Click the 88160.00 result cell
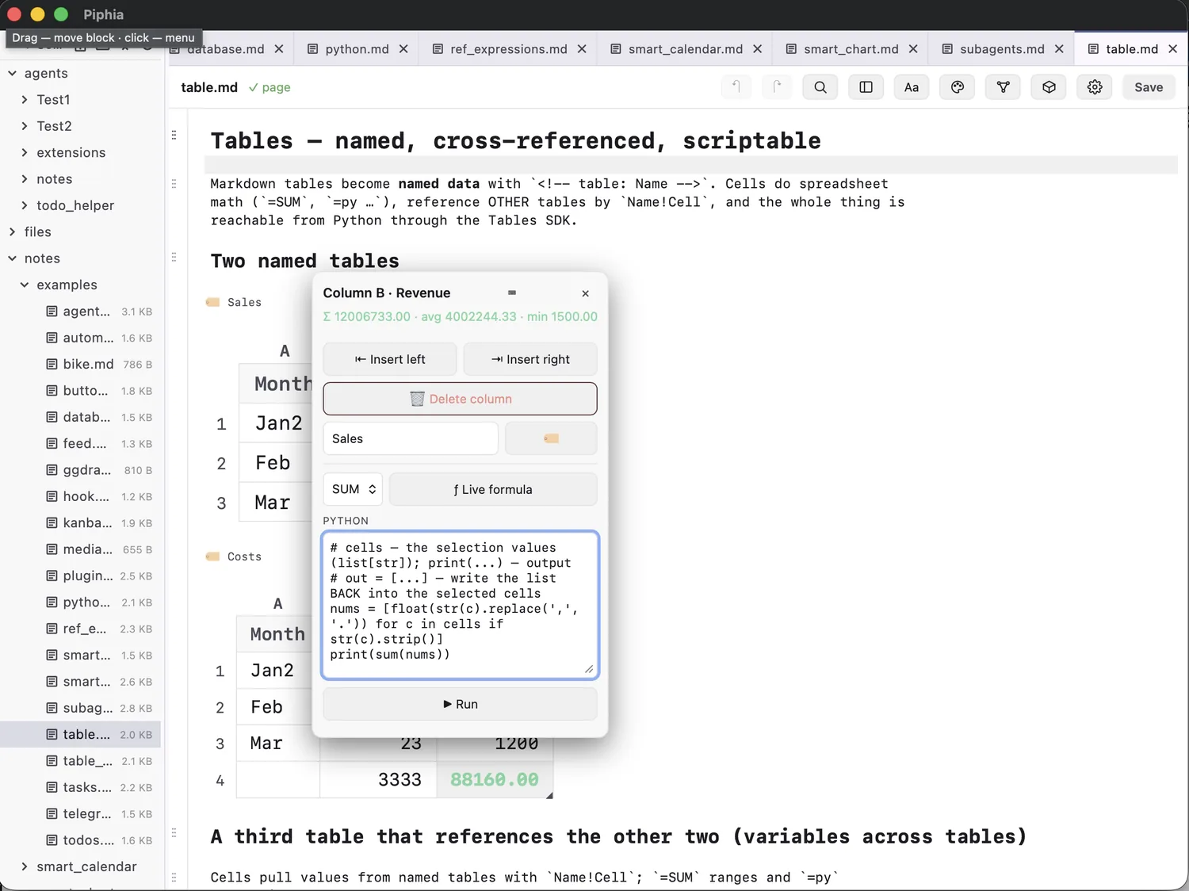 click(495, 780)
